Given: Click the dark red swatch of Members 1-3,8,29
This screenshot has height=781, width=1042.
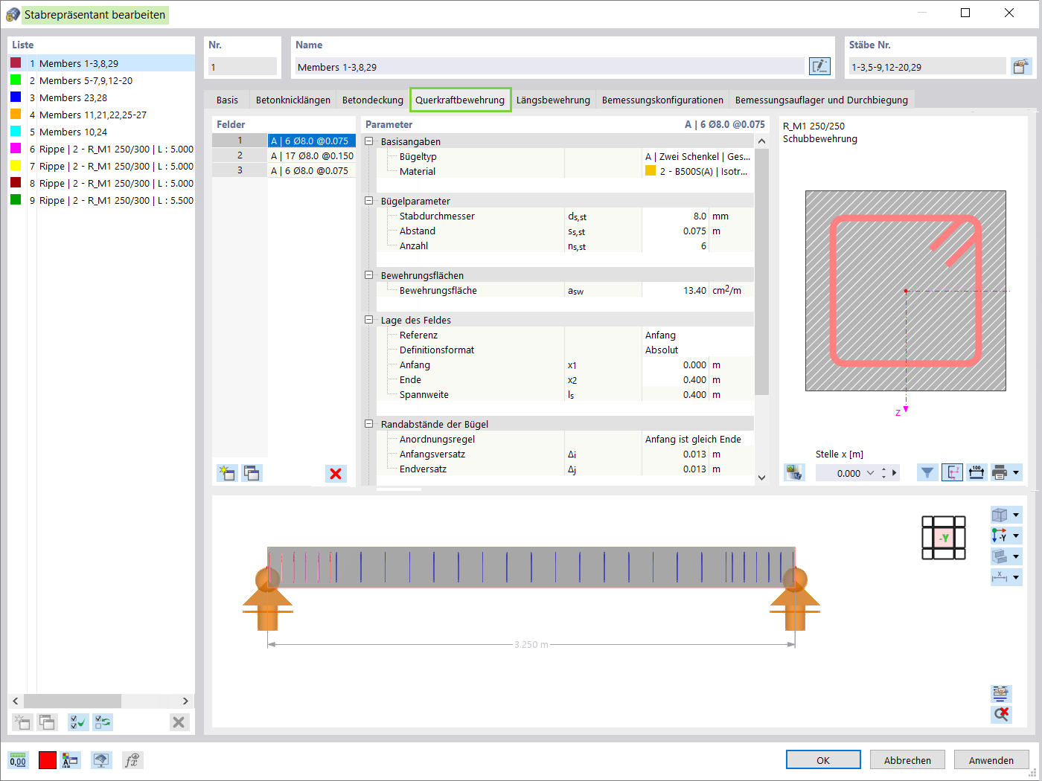Looking at the screenshot, I should 16,62.
